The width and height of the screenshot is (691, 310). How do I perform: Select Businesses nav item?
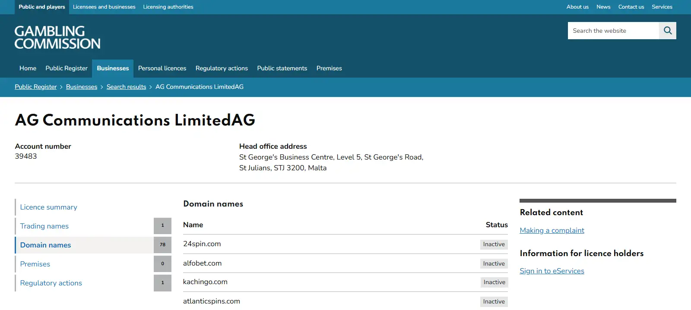(x=113, y=68)
